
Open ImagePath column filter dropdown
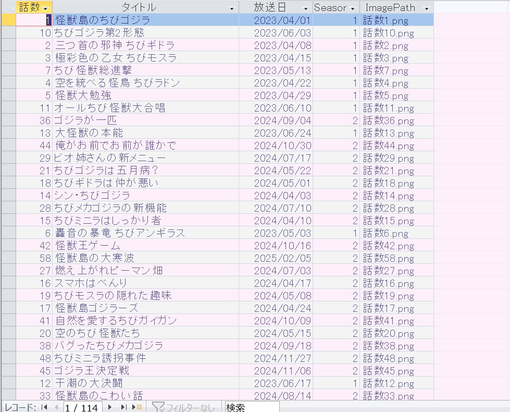427,8
